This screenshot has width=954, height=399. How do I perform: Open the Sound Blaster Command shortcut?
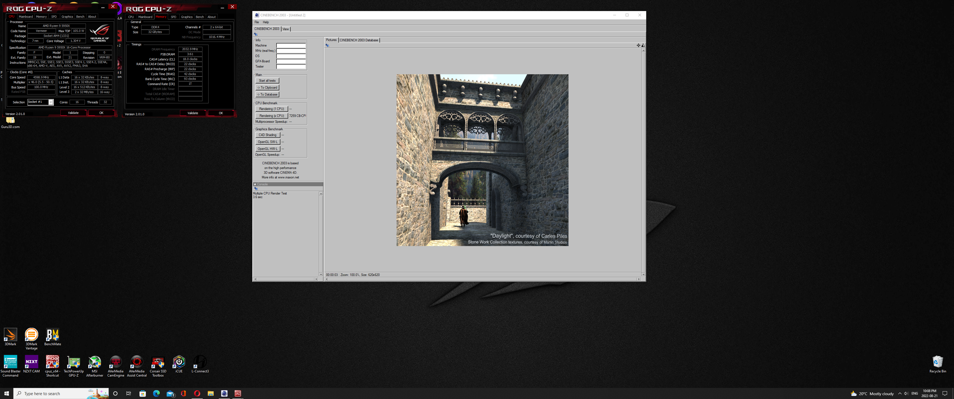[10, 366]
